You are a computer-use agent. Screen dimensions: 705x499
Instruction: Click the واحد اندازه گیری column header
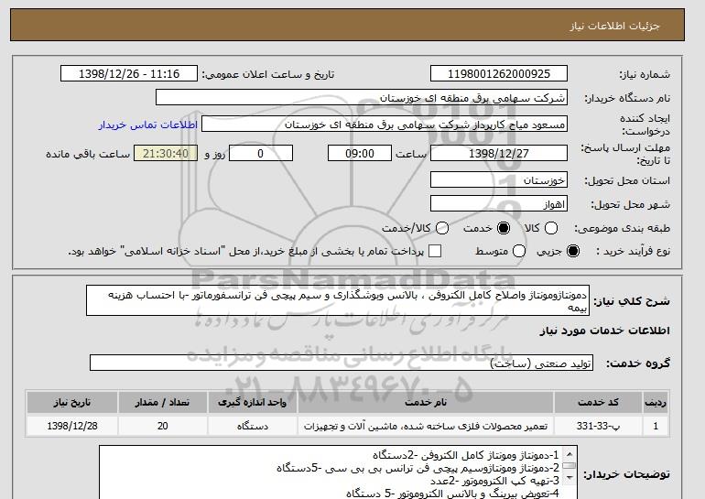pos(252,402)
